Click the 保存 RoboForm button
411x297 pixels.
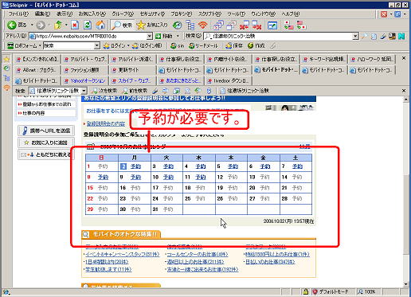point(234,45)
